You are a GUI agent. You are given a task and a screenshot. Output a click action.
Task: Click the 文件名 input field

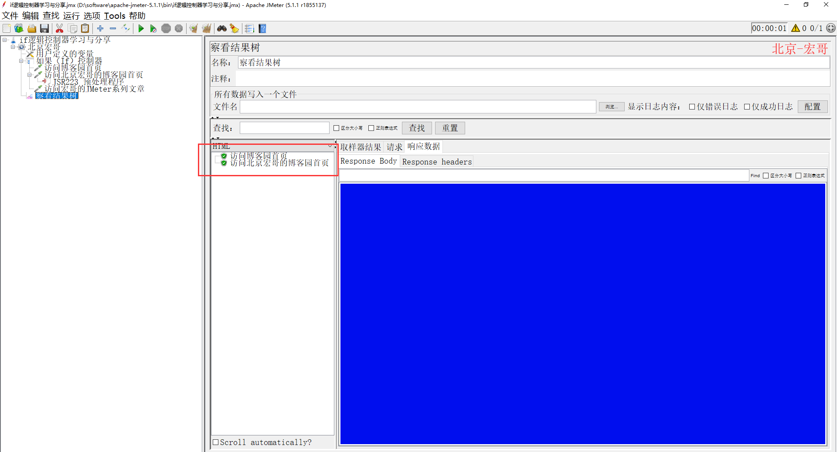point(418,106)
